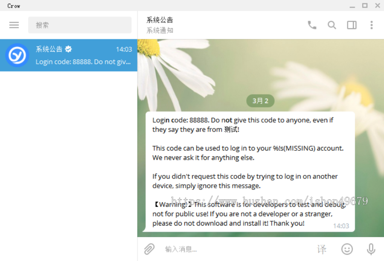Search within this chat
The width and height of the screenshot is (384, 261).
click(332, 25)
